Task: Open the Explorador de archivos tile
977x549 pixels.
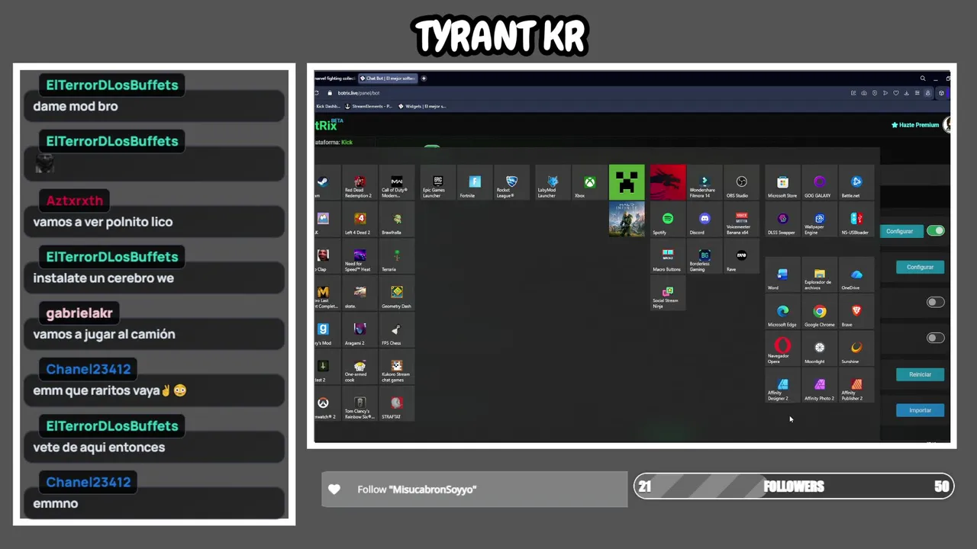Action: [819, 275]
